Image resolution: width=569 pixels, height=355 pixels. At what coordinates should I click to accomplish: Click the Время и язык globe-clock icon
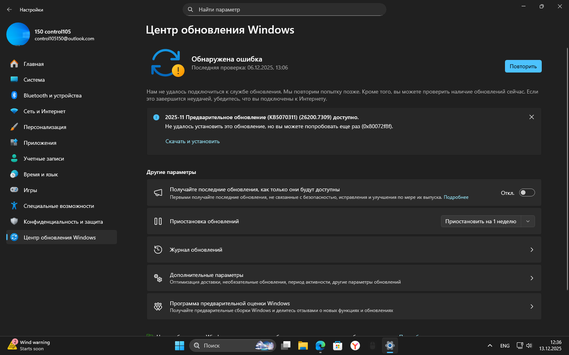(x=14, y=174)
